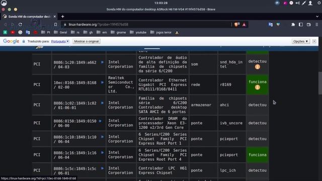This screenshot has height=181, width=322.
Task: Bookmark this page with the bookmark icon
Action: [x=55, y=25]
